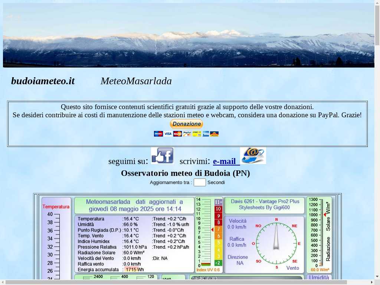The width and height of the screenshot is (380, 285).
Task: Click the mountain panorama banner image
Action: click(x=189, y=35)
